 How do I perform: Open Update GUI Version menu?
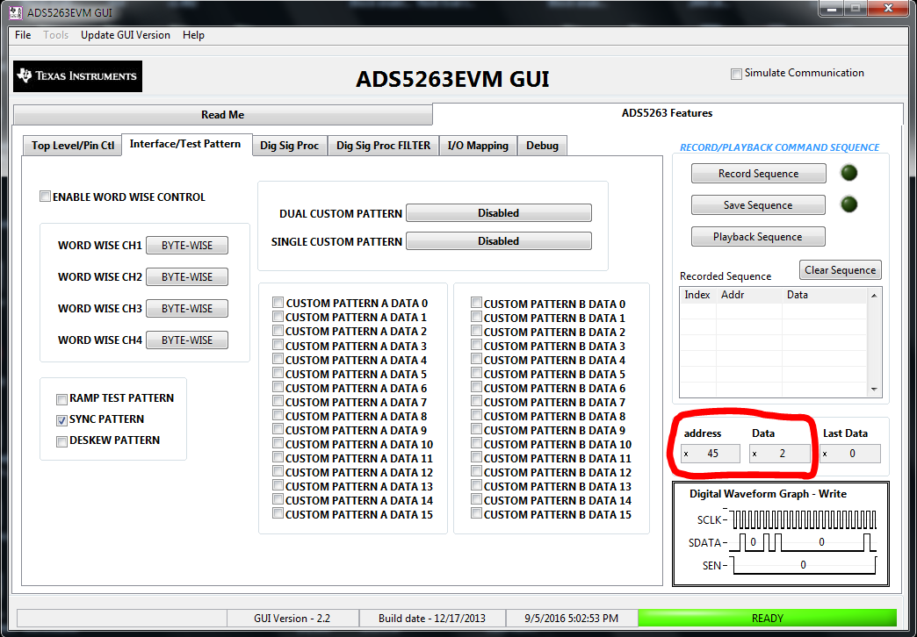pyautogui.click(x=126, y=35)
